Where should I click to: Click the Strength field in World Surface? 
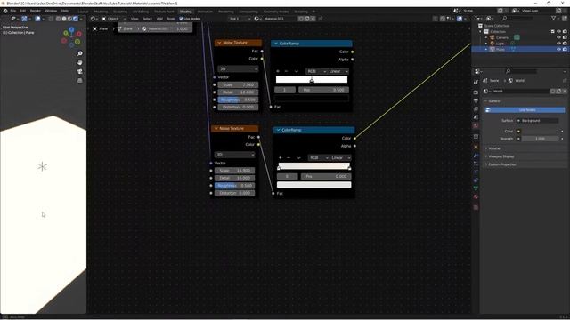(541, 139)
